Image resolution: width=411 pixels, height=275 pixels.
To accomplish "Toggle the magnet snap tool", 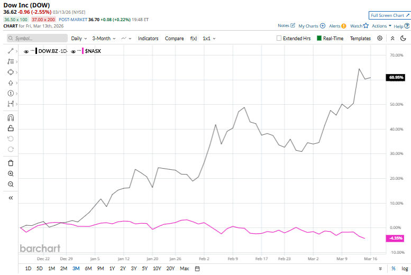I will point(11,118).
